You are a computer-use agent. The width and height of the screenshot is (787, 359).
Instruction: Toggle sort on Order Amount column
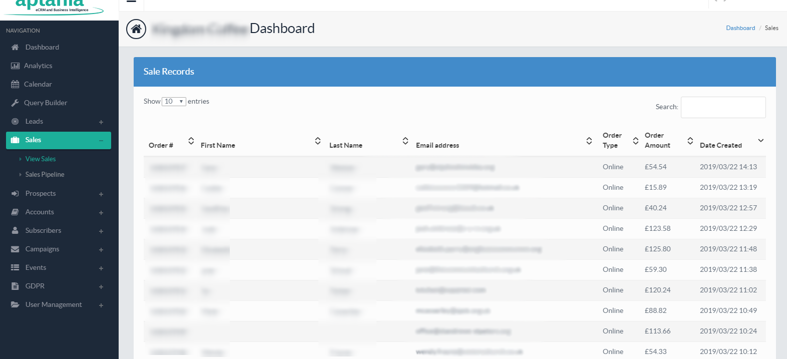[690, 141]
